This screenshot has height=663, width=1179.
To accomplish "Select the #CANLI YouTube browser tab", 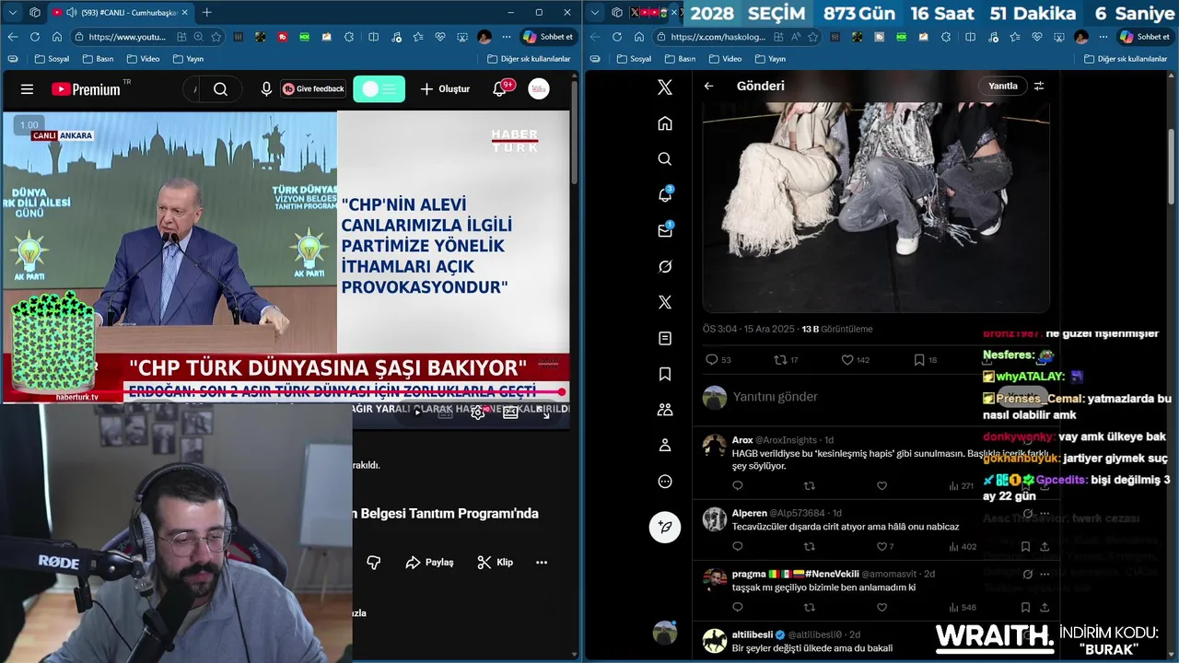I will 120,12.
